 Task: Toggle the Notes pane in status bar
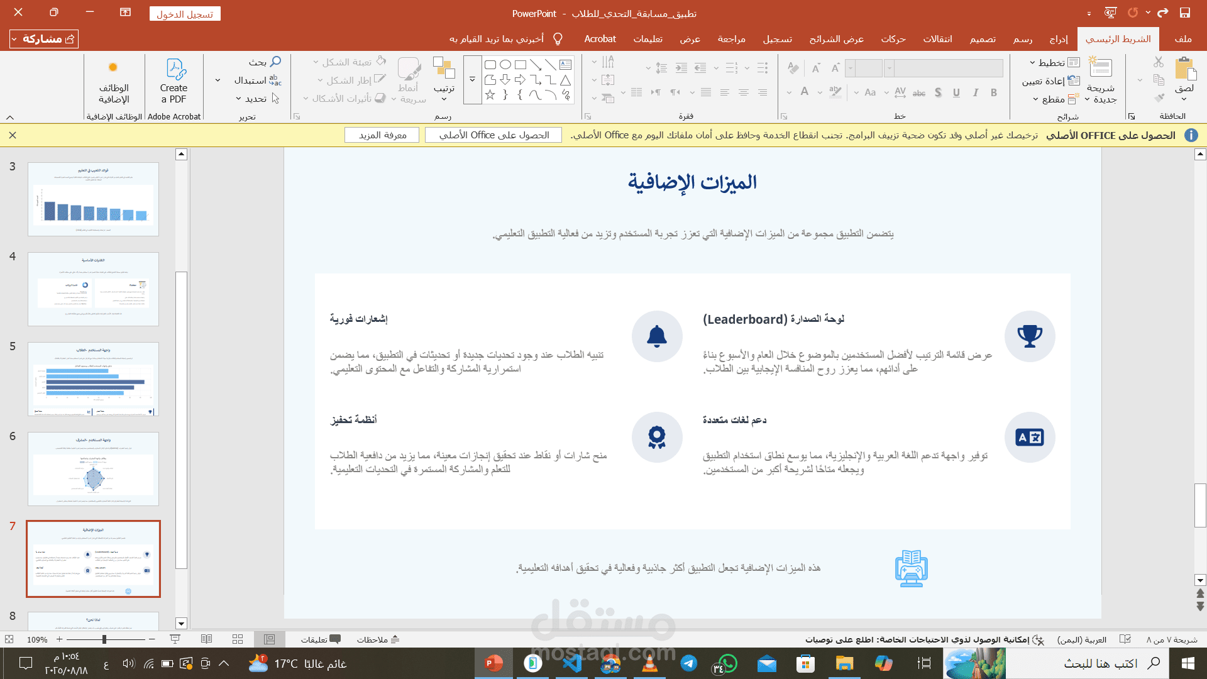pos(378,639)
